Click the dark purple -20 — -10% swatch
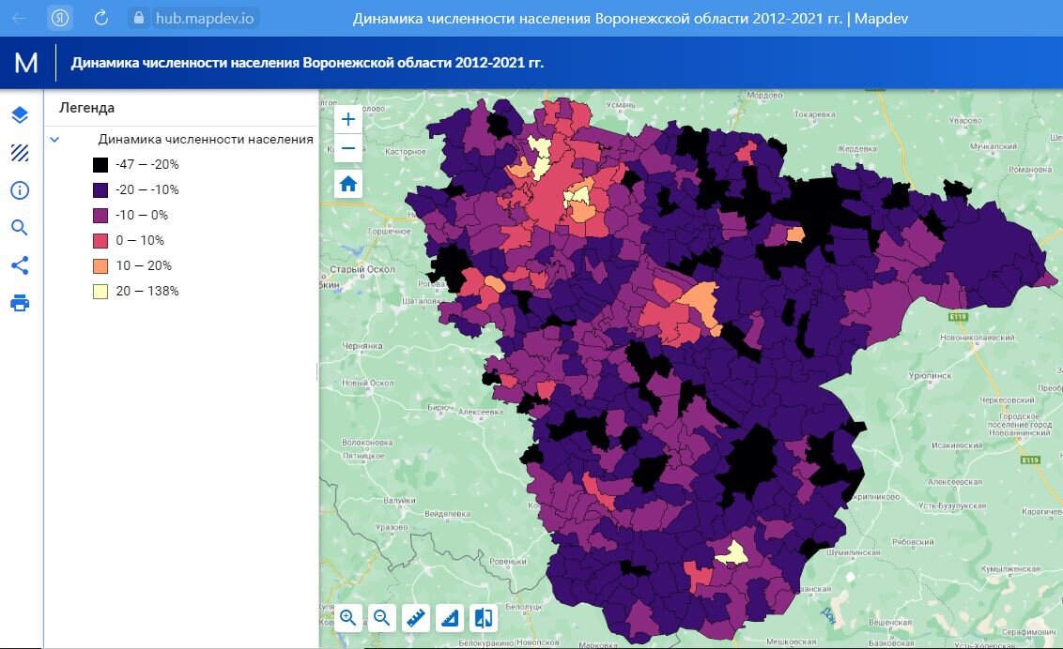1063x649 pixels. (100, 190)
